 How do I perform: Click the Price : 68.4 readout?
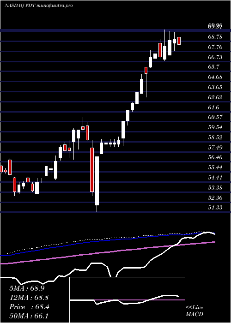point(29,307)
